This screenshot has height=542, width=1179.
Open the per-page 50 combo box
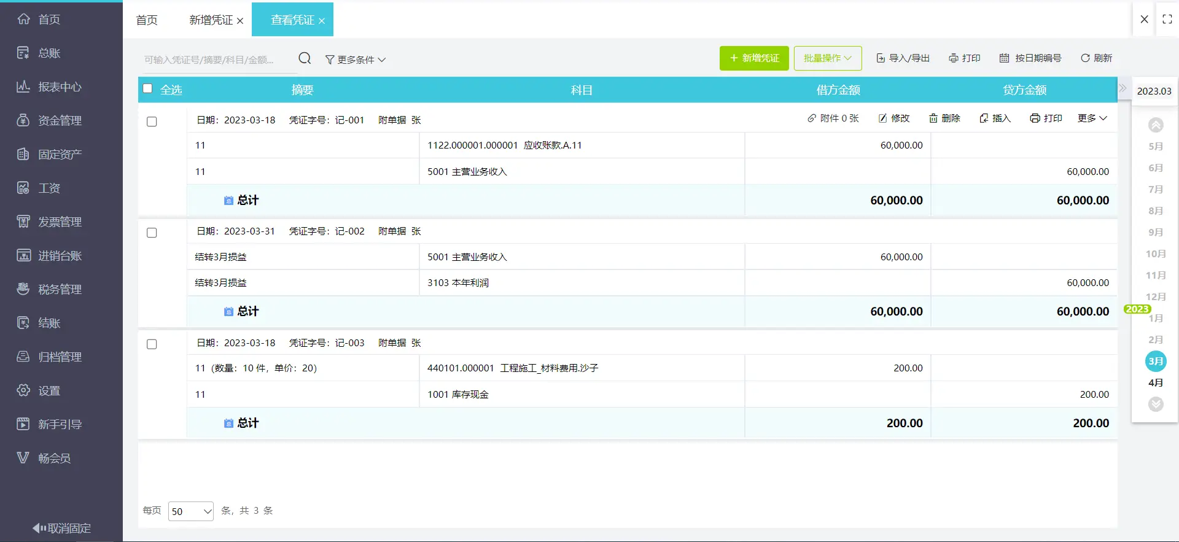point(190,511)
